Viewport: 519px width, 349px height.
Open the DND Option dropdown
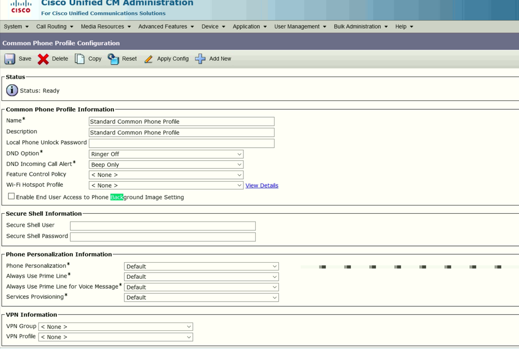[x=166, y=154]
